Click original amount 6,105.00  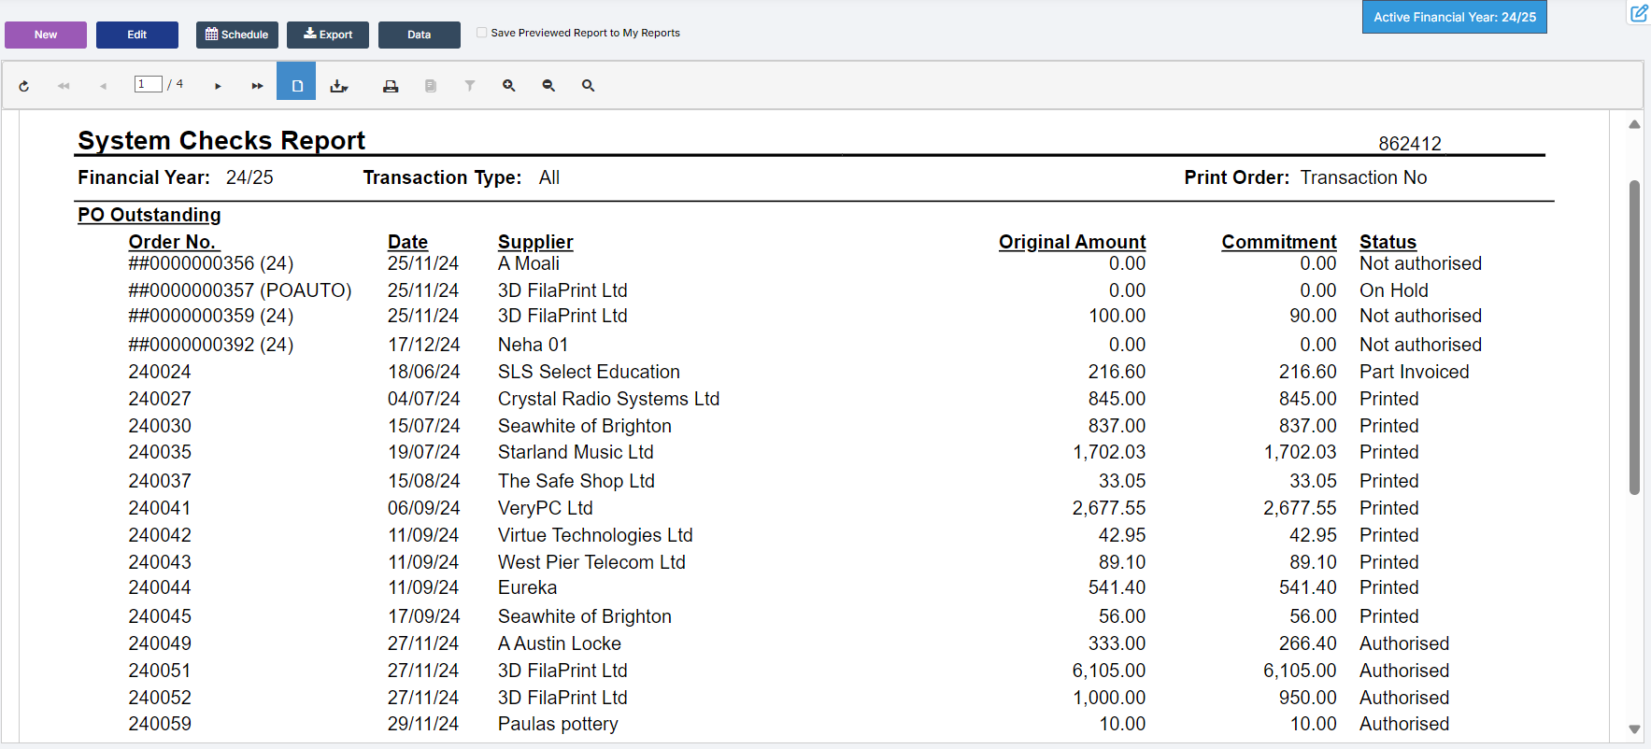tap(1109, 671)
